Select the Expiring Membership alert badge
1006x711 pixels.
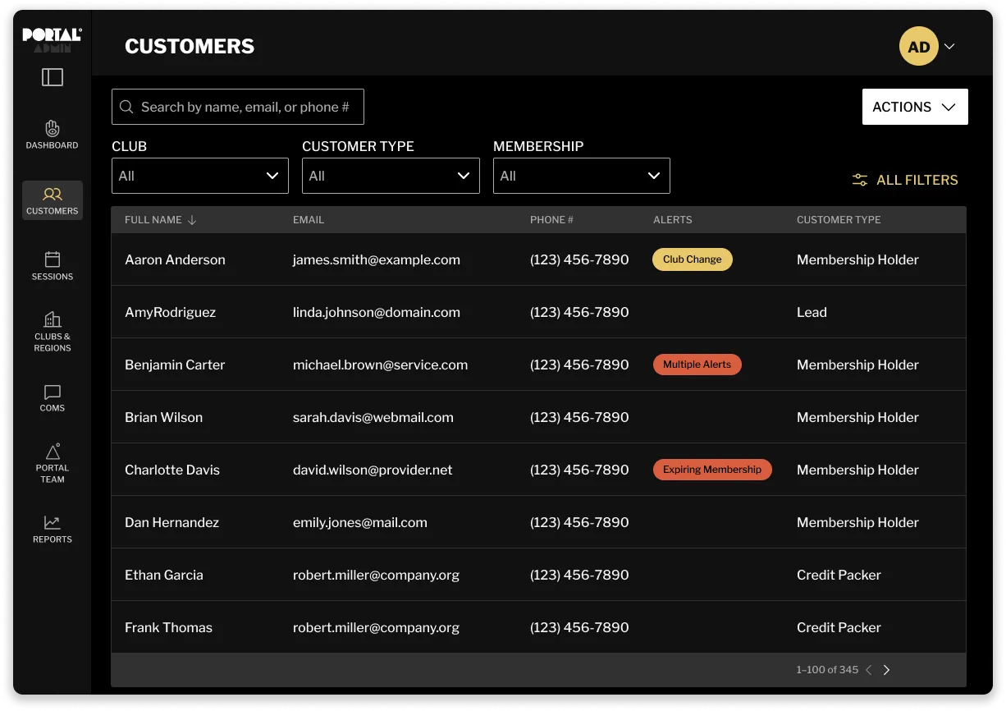pos(712,469)
